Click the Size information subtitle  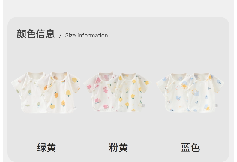86,35
